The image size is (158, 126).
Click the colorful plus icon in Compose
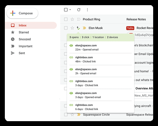[13, 13]
